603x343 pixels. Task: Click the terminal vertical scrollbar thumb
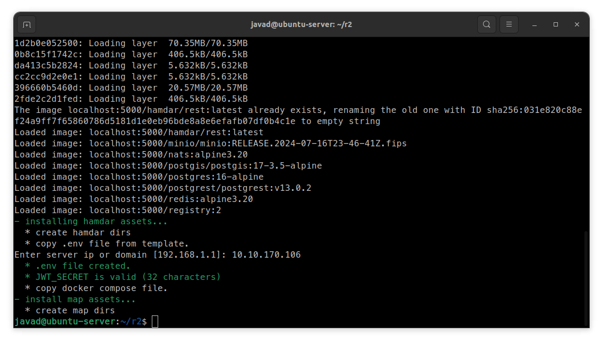pos(586,278)
